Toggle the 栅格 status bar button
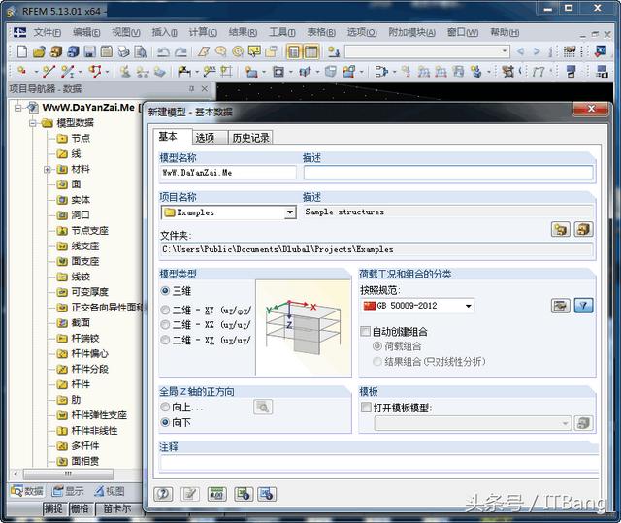This screenshot has height=523, width=621. tap(81, 508)
